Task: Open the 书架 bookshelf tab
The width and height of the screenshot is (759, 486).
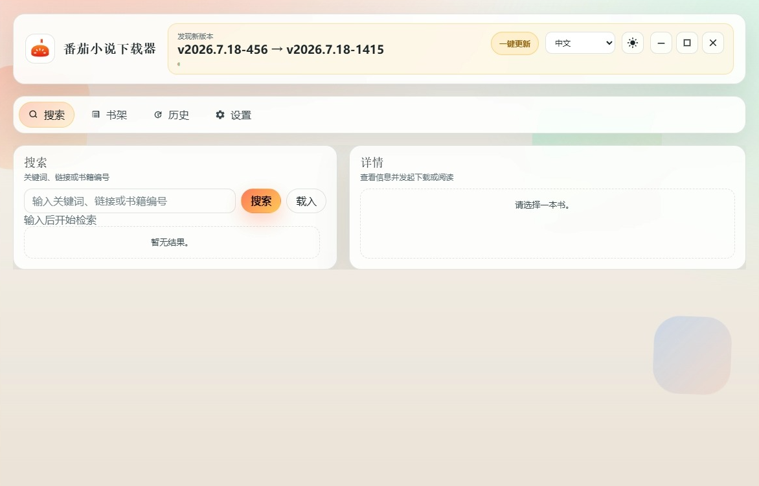Action: click(109, 115)
